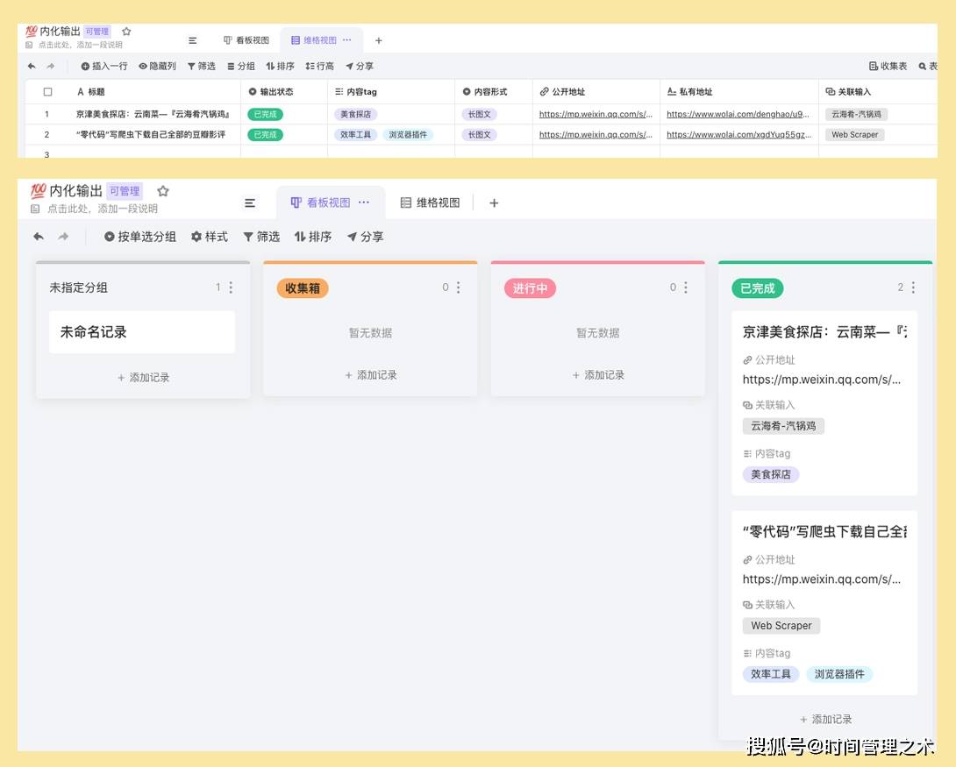This screenshot has width=956, height=767.
Task: Open 分组 grouping options in grid toolbar
Action: [x=241, y=66]
